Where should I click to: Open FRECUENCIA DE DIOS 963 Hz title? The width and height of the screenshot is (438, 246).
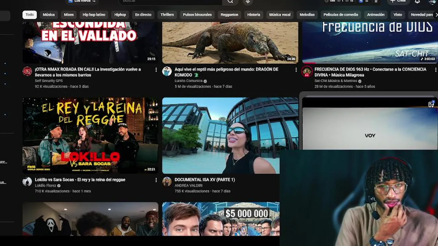370,72
